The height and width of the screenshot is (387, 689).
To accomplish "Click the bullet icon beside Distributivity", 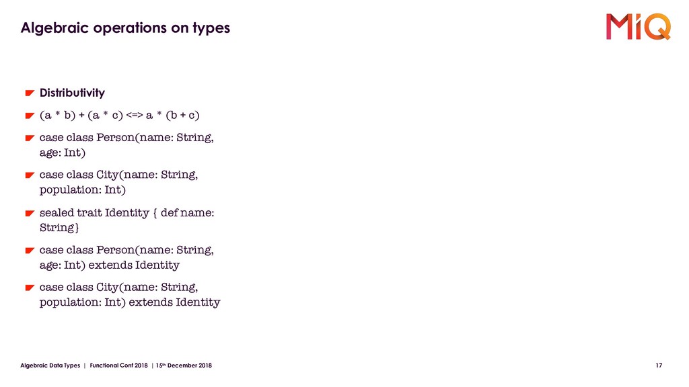I will coord(30,93).
